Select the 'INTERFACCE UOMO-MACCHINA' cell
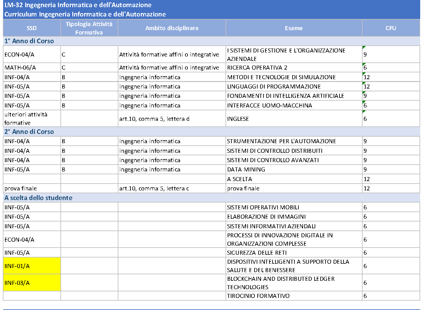This screenshot has width=423, height=310. point(294,105)
